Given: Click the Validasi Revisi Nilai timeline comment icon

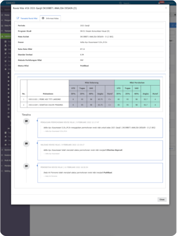Looking at the screenshot, I should [x=27, y=144].
